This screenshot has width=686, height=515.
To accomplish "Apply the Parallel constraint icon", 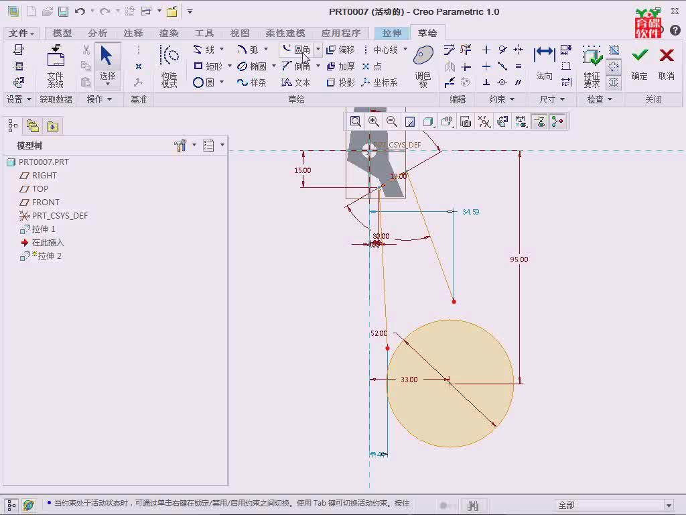I will click(x=519, y=82).
